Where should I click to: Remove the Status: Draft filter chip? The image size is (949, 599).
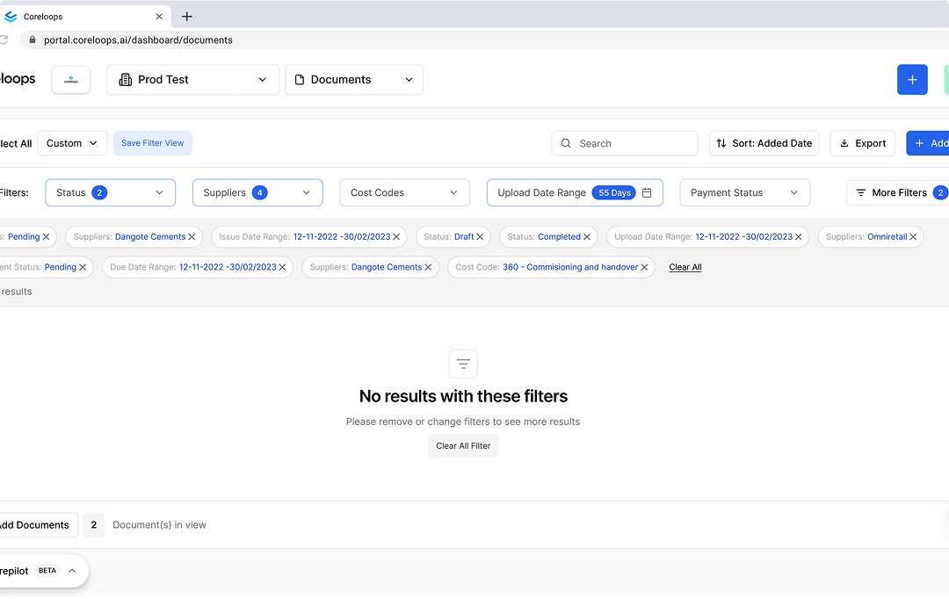480,236
